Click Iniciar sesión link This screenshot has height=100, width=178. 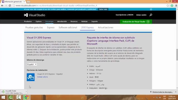[141, 15]
